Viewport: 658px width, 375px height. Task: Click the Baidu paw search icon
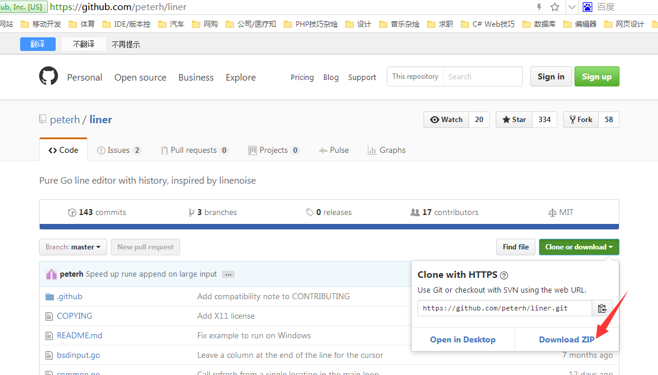(588, 7)
